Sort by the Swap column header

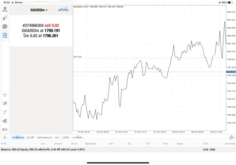coord(180,143)
